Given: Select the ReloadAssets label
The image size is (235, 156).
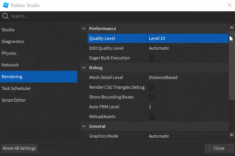Looking at the screenshot, I should point(102,117).
